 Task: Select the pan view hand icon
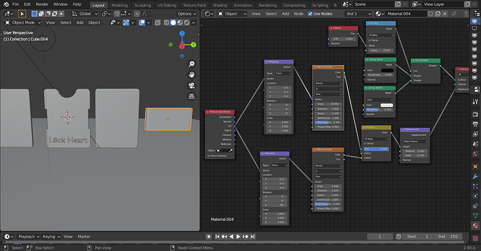coord(192,75)
